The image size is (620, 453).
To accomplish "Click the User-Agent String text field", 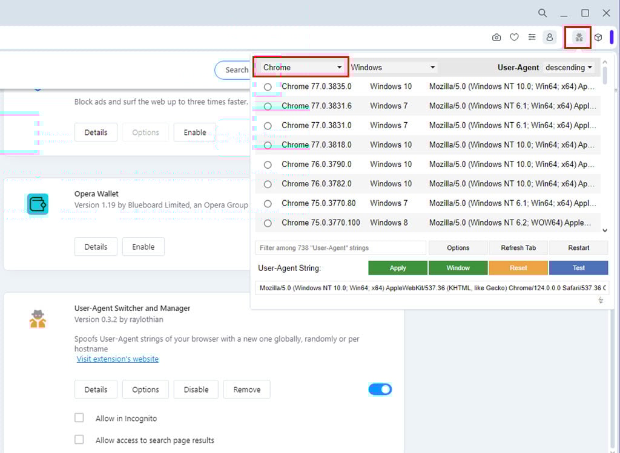I will 432,288.
